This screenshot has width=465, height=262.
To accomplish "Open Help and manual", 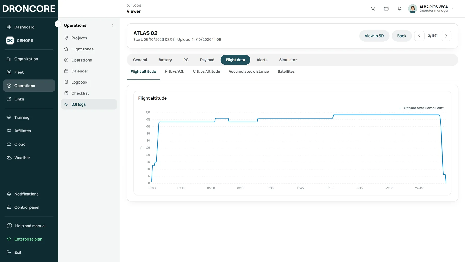I will click(29, 226).
